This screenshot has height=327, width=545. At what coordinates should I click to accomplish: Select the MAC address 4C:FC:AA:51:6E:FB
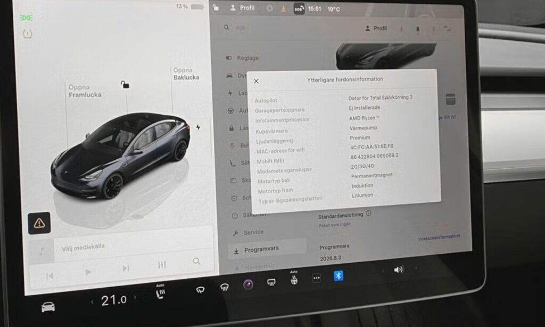point(371,147)
